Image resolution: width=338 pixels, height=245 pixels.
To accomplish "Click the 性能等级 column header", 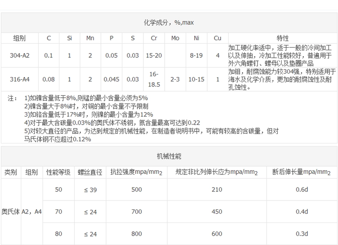I will click(59, 172).
